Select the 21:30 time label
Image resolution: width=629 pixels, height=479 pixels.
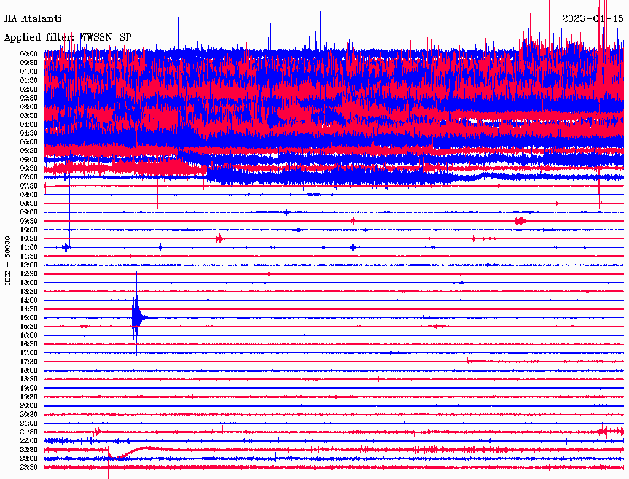pyautogui.click(x=29, y=432)
